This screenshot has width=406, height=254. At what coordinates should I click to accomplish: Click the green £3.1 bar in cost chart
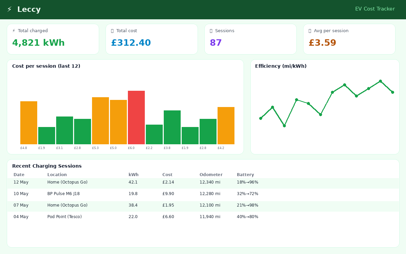coord(65,130)
